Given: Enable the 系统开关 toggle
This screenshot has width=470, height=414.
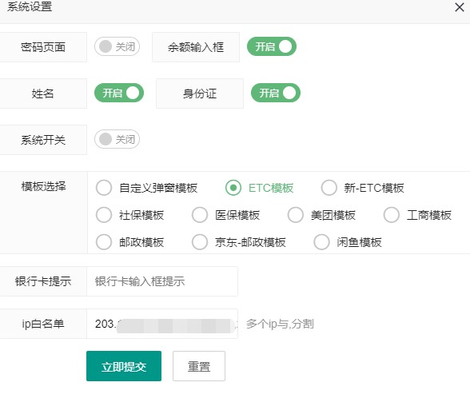Looking at the screenshot, I should pos(117,139).
